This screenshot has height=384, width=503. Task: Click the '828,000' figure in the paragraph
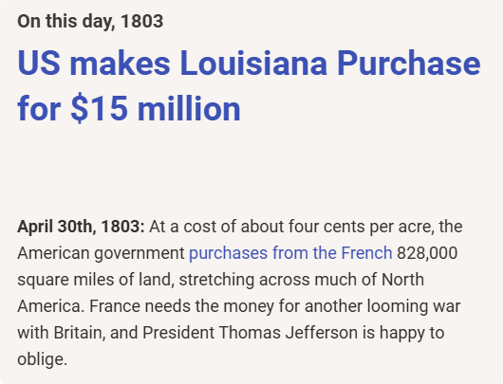tap(427, 253)
